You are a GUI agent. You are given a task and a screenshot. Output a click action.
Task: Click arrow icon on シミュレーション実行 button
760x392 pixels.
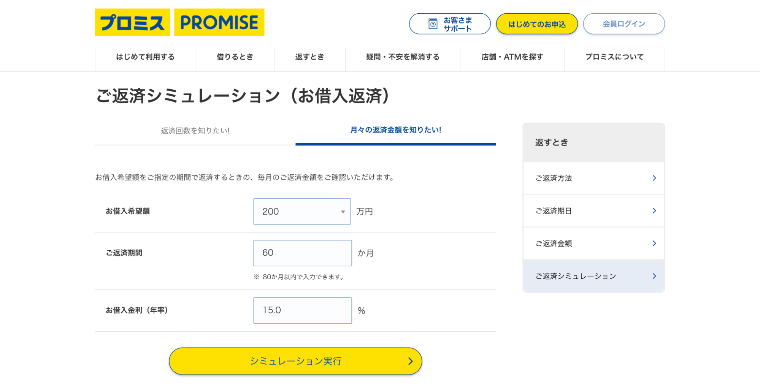click(410, 361)
